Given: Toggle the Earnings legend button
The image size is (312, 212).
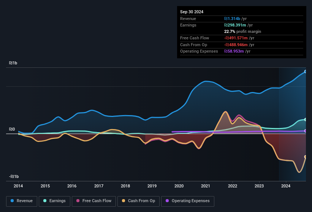Looking at the screenshot, I should coord(54,201).
